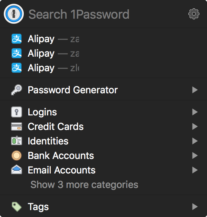Expand the Identities submenu arrow
Image resolution: width=207 pixels, height=217 pixels.
(195, 141)
